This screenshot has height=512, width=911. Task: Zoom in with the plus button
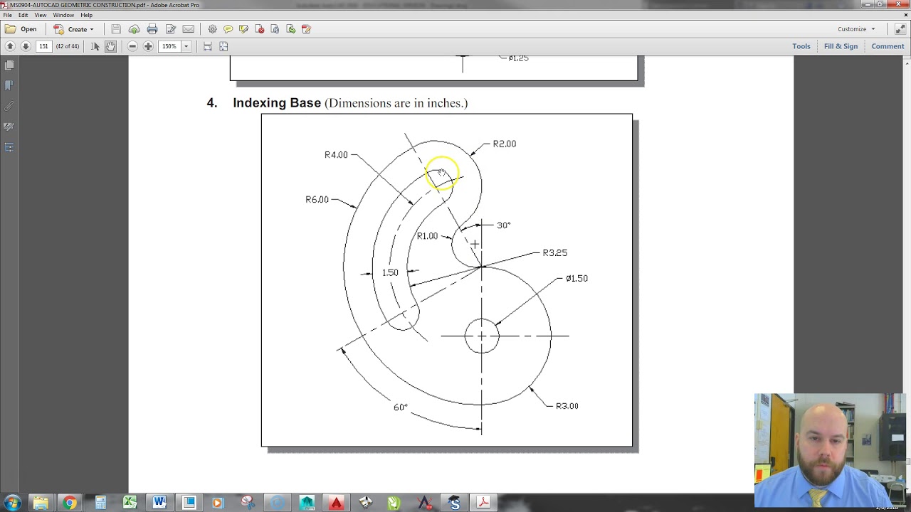(x=148, y=46)
